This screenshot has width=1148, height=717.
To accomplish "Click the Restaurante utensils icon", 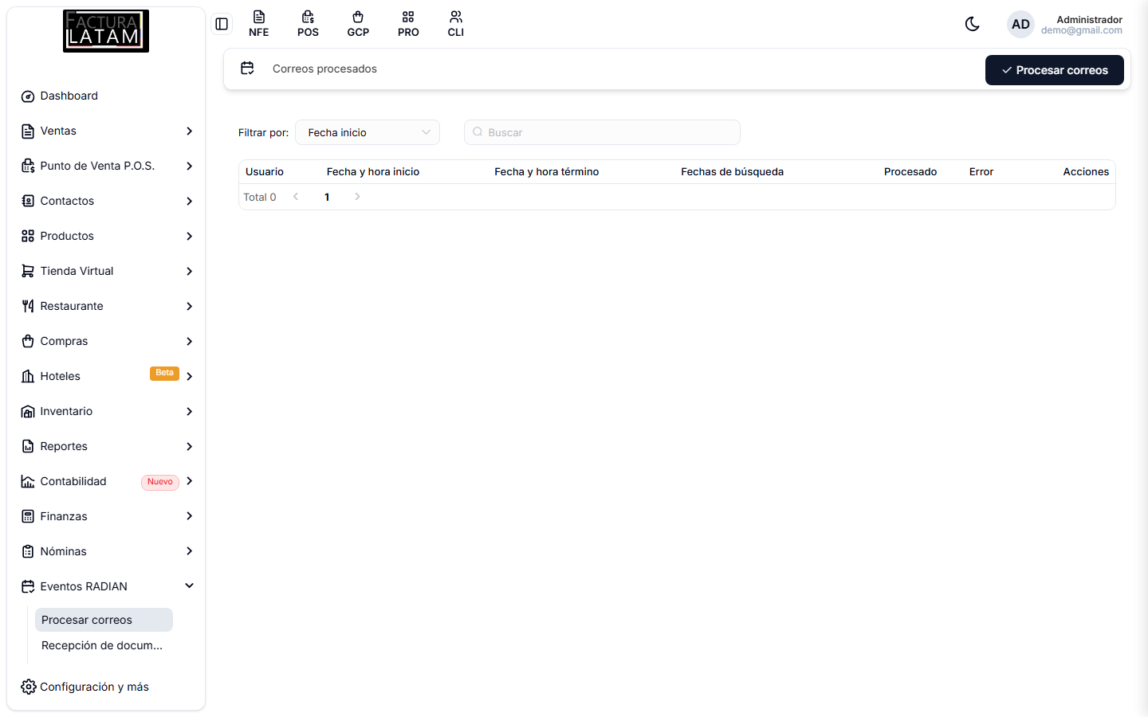I will [x=28, y=307].
